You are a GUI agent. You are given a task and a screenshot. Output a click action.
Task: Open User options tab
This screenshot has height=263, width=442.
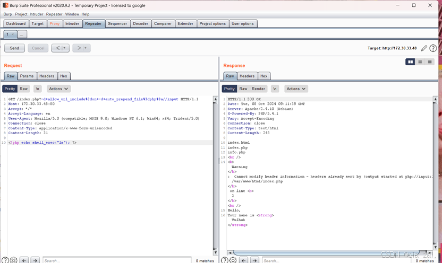coord(243,24)
